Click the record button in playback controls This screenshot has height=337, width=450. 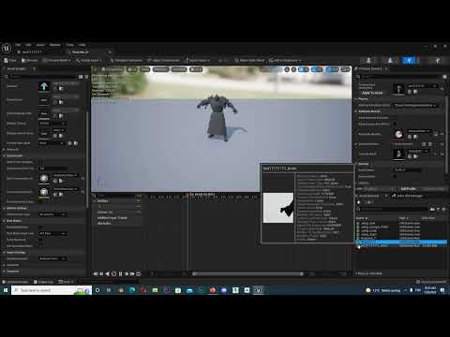point(114,274)
